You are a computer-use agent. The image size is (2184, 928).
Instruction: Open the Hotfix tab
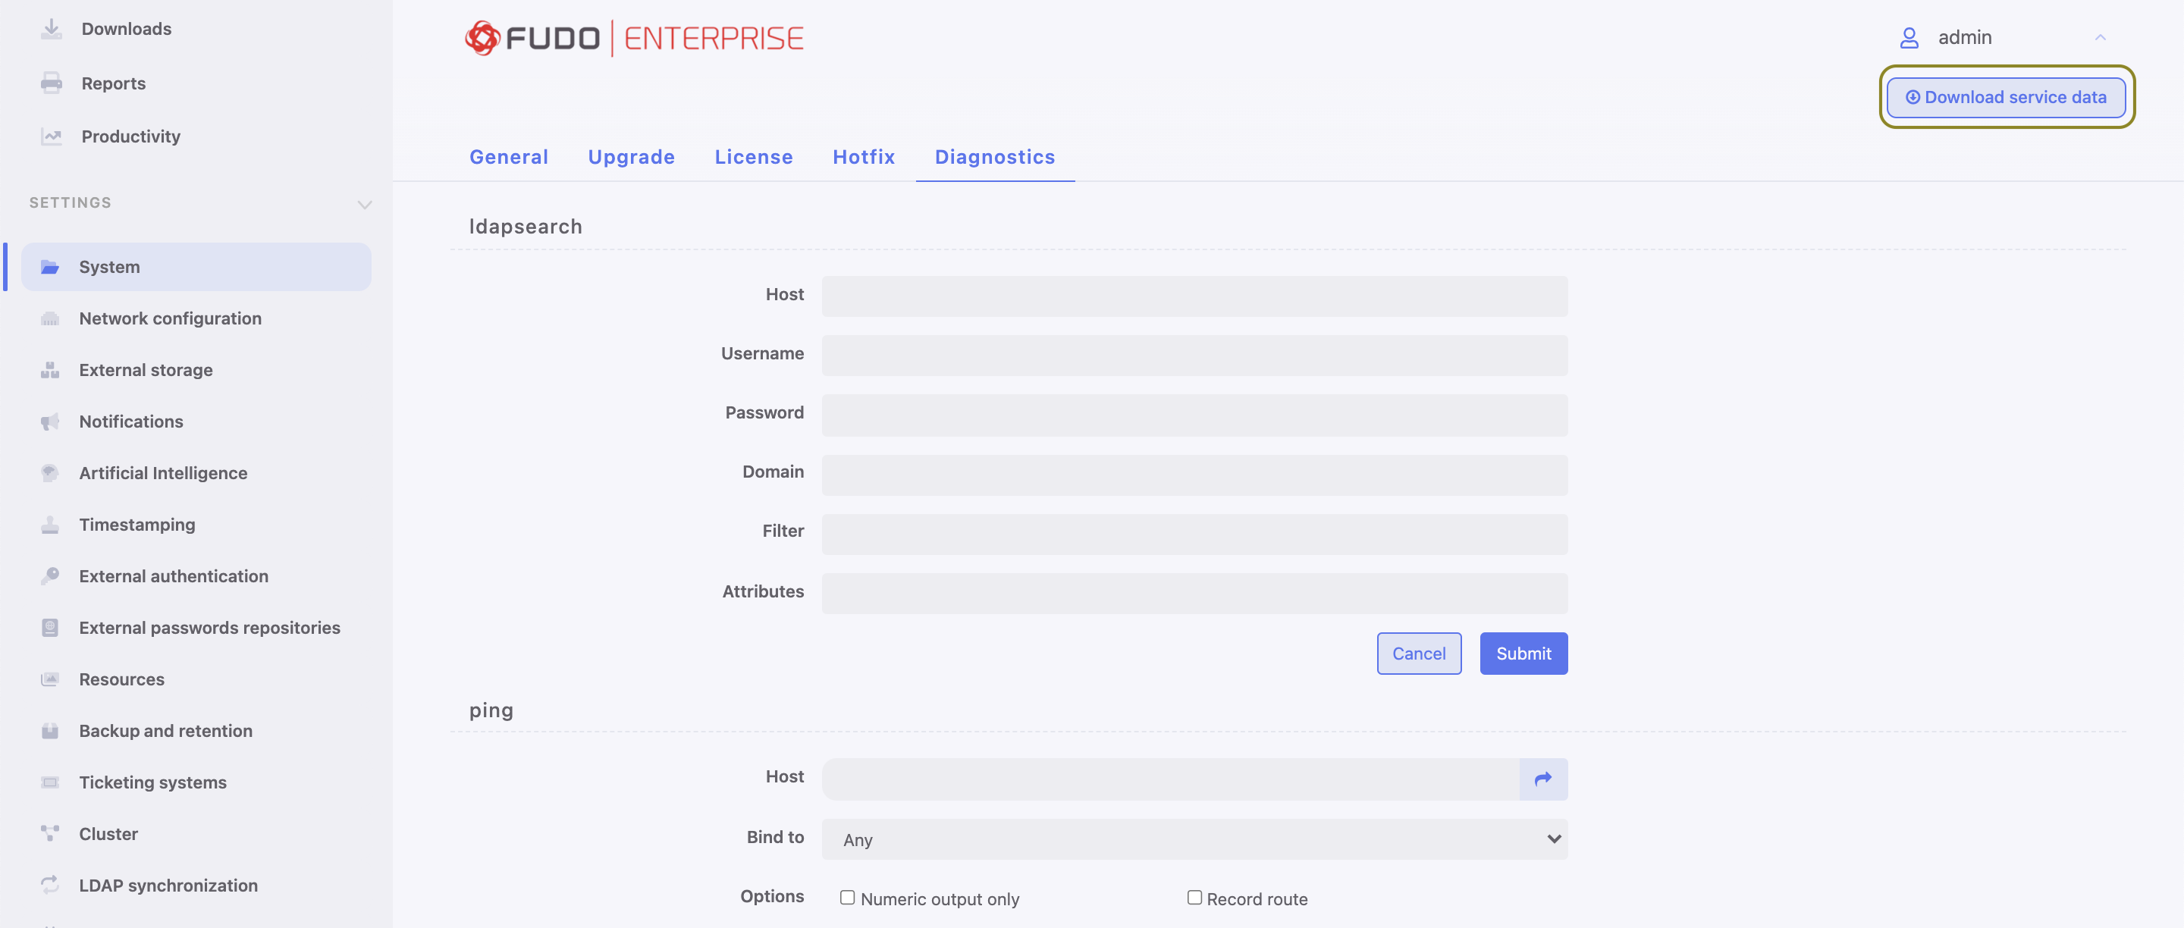pyautogui.click(x=863, y=157)
